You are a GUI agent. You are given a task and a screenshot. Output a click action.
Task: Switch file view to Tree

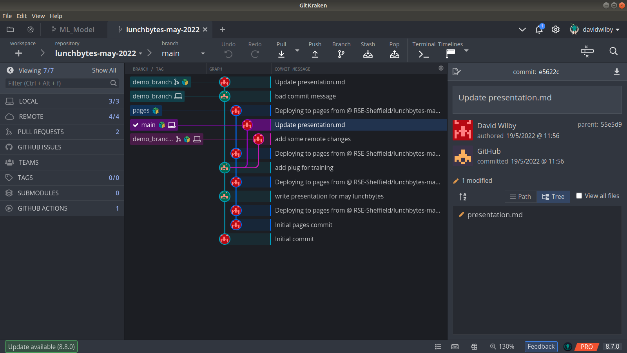553,197
